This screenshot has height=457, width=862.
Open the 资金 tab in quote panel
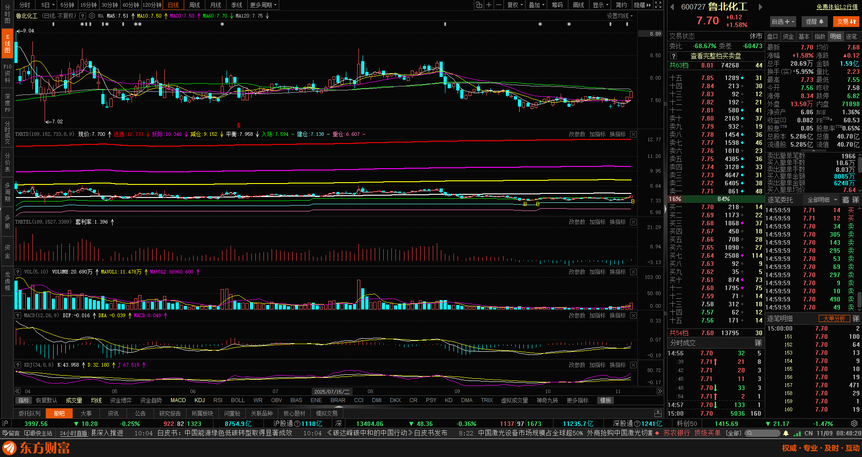(x=788, y=36)
